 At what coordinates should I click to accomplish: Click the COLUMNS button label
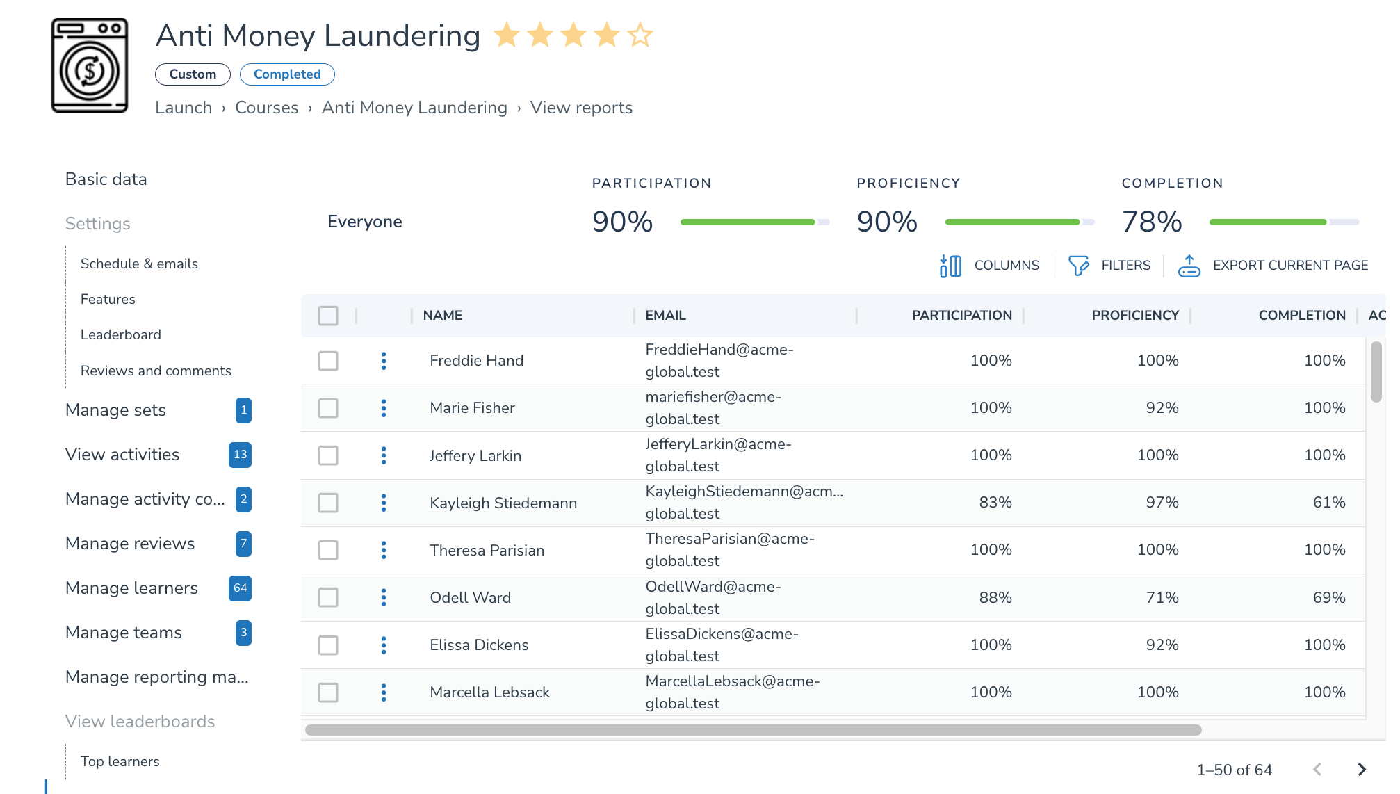point(1007,266)
